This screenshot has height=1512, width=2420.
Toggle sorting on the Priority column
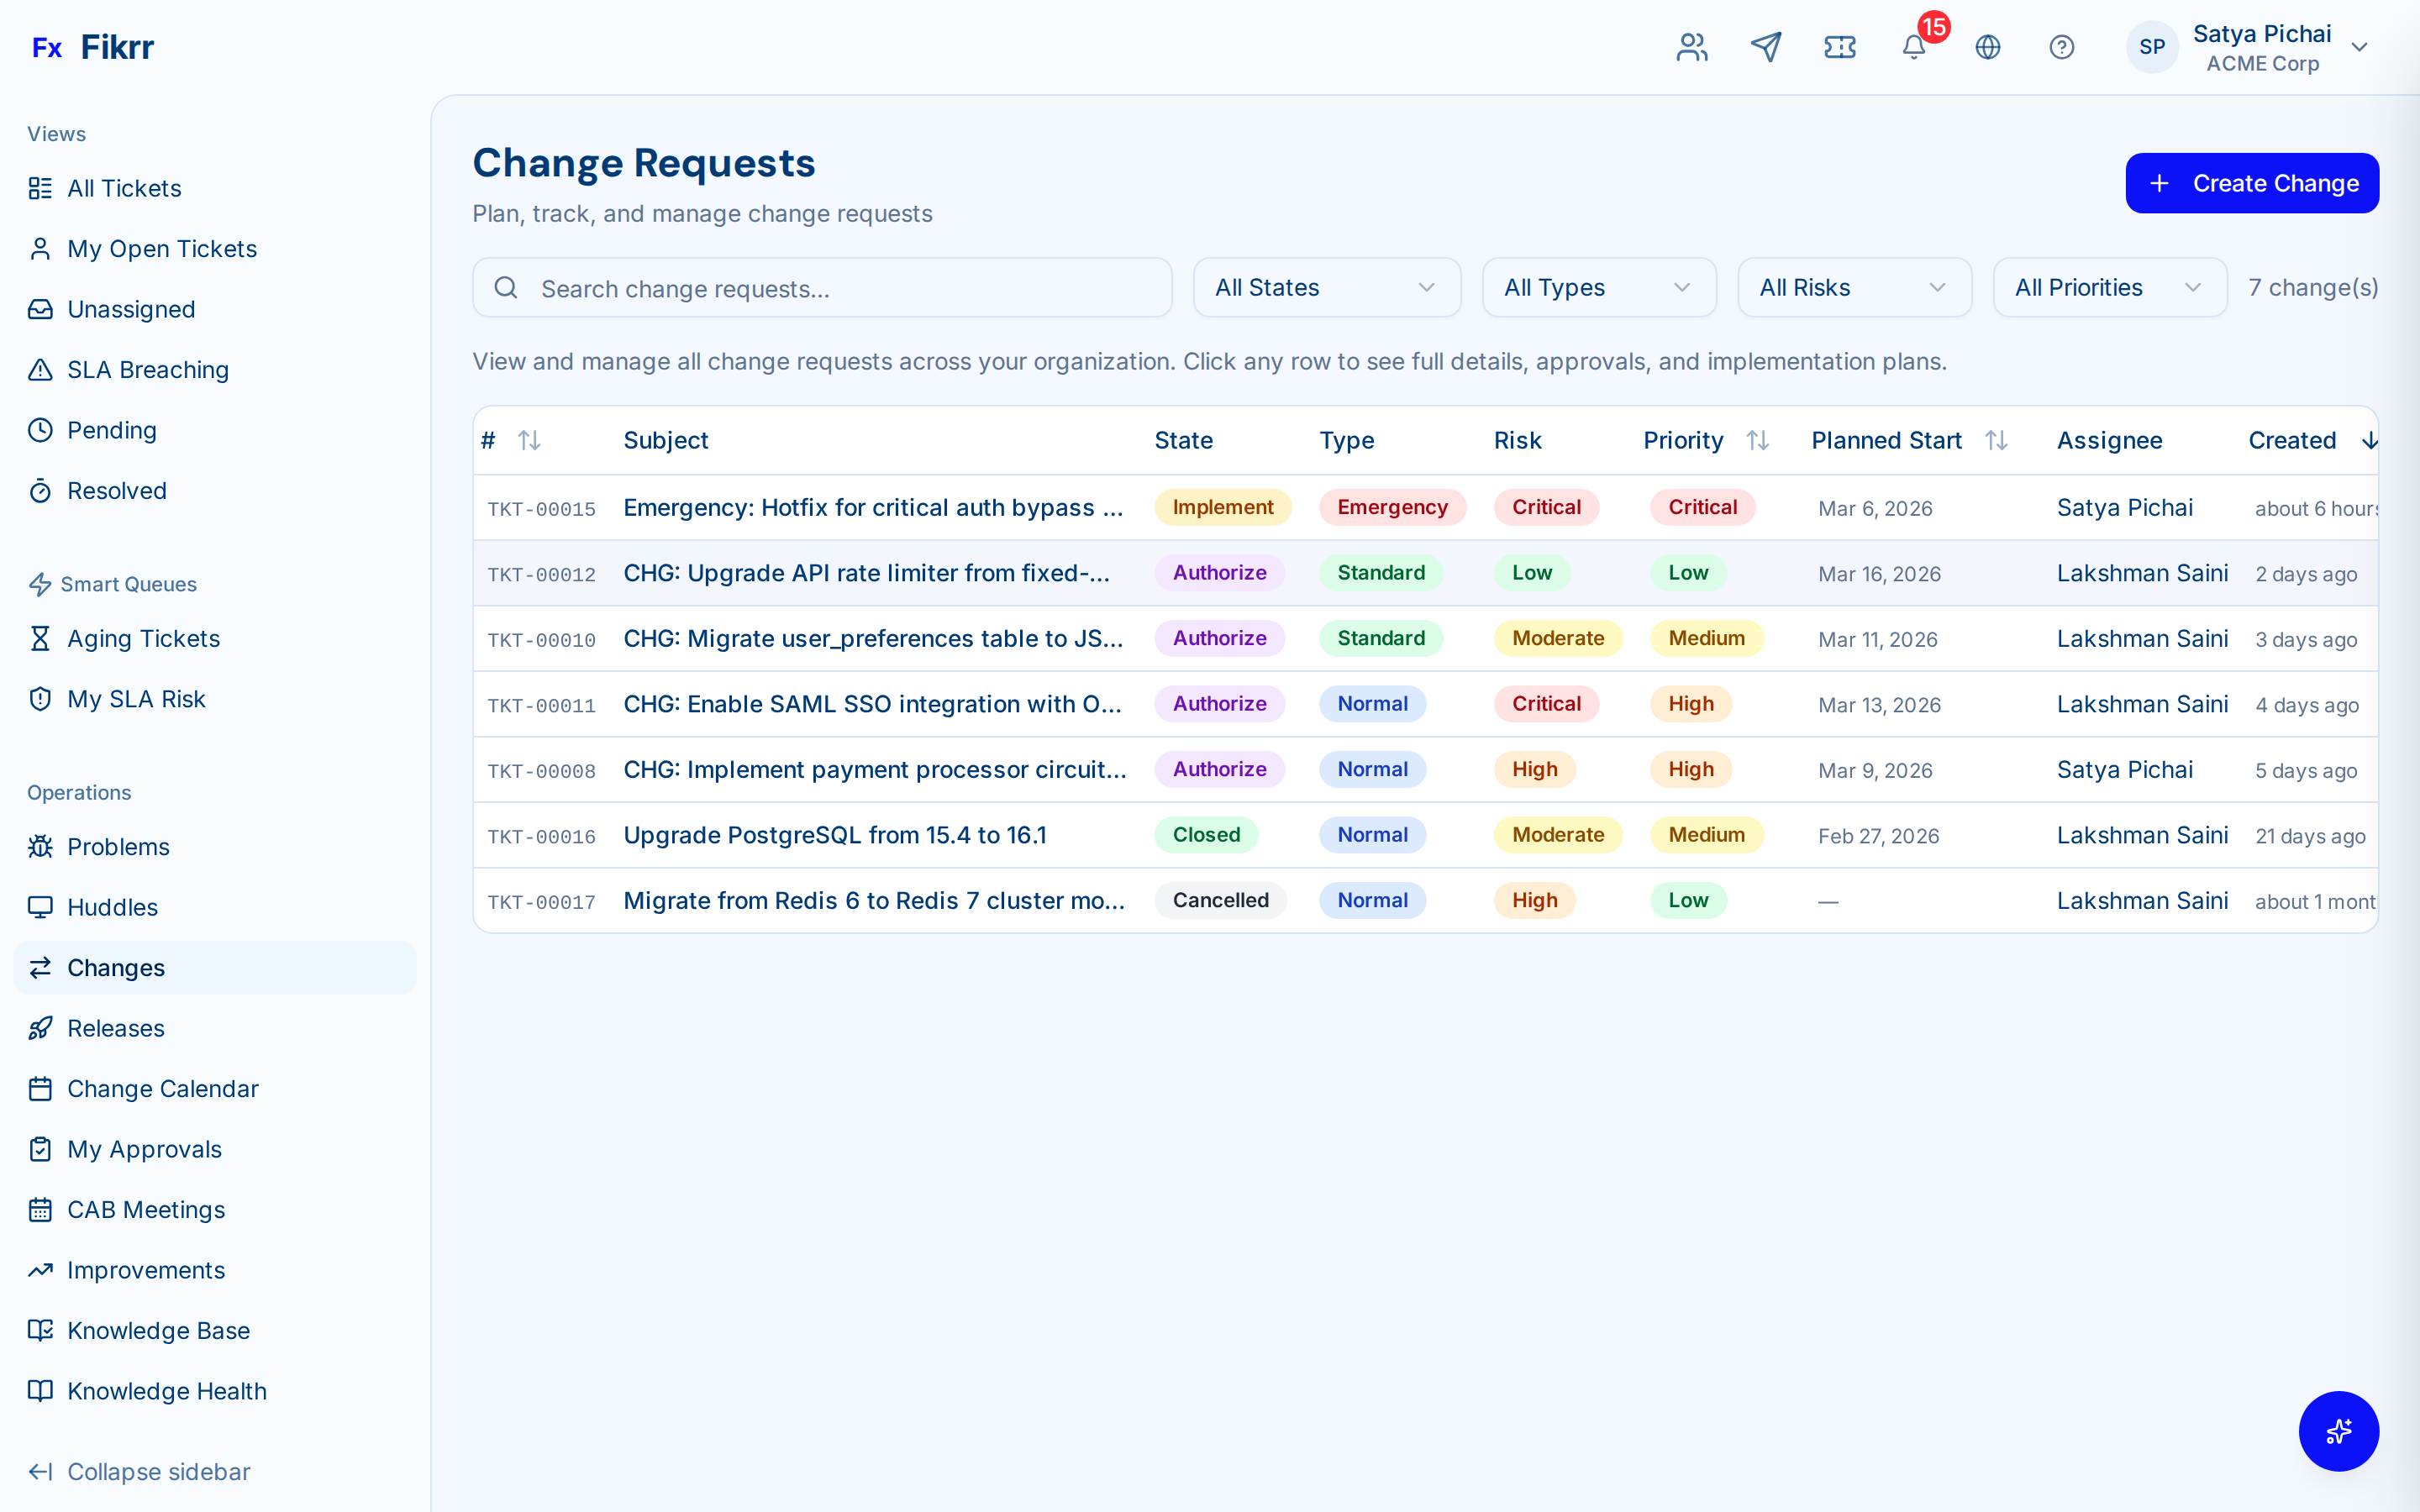pyautogui.click(x=1758, y=440)
